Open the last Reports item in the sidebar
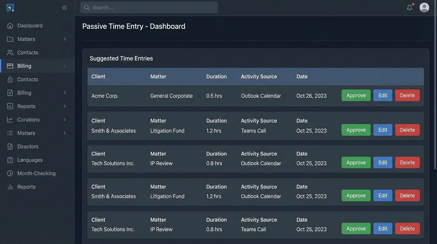 (26, 187)
